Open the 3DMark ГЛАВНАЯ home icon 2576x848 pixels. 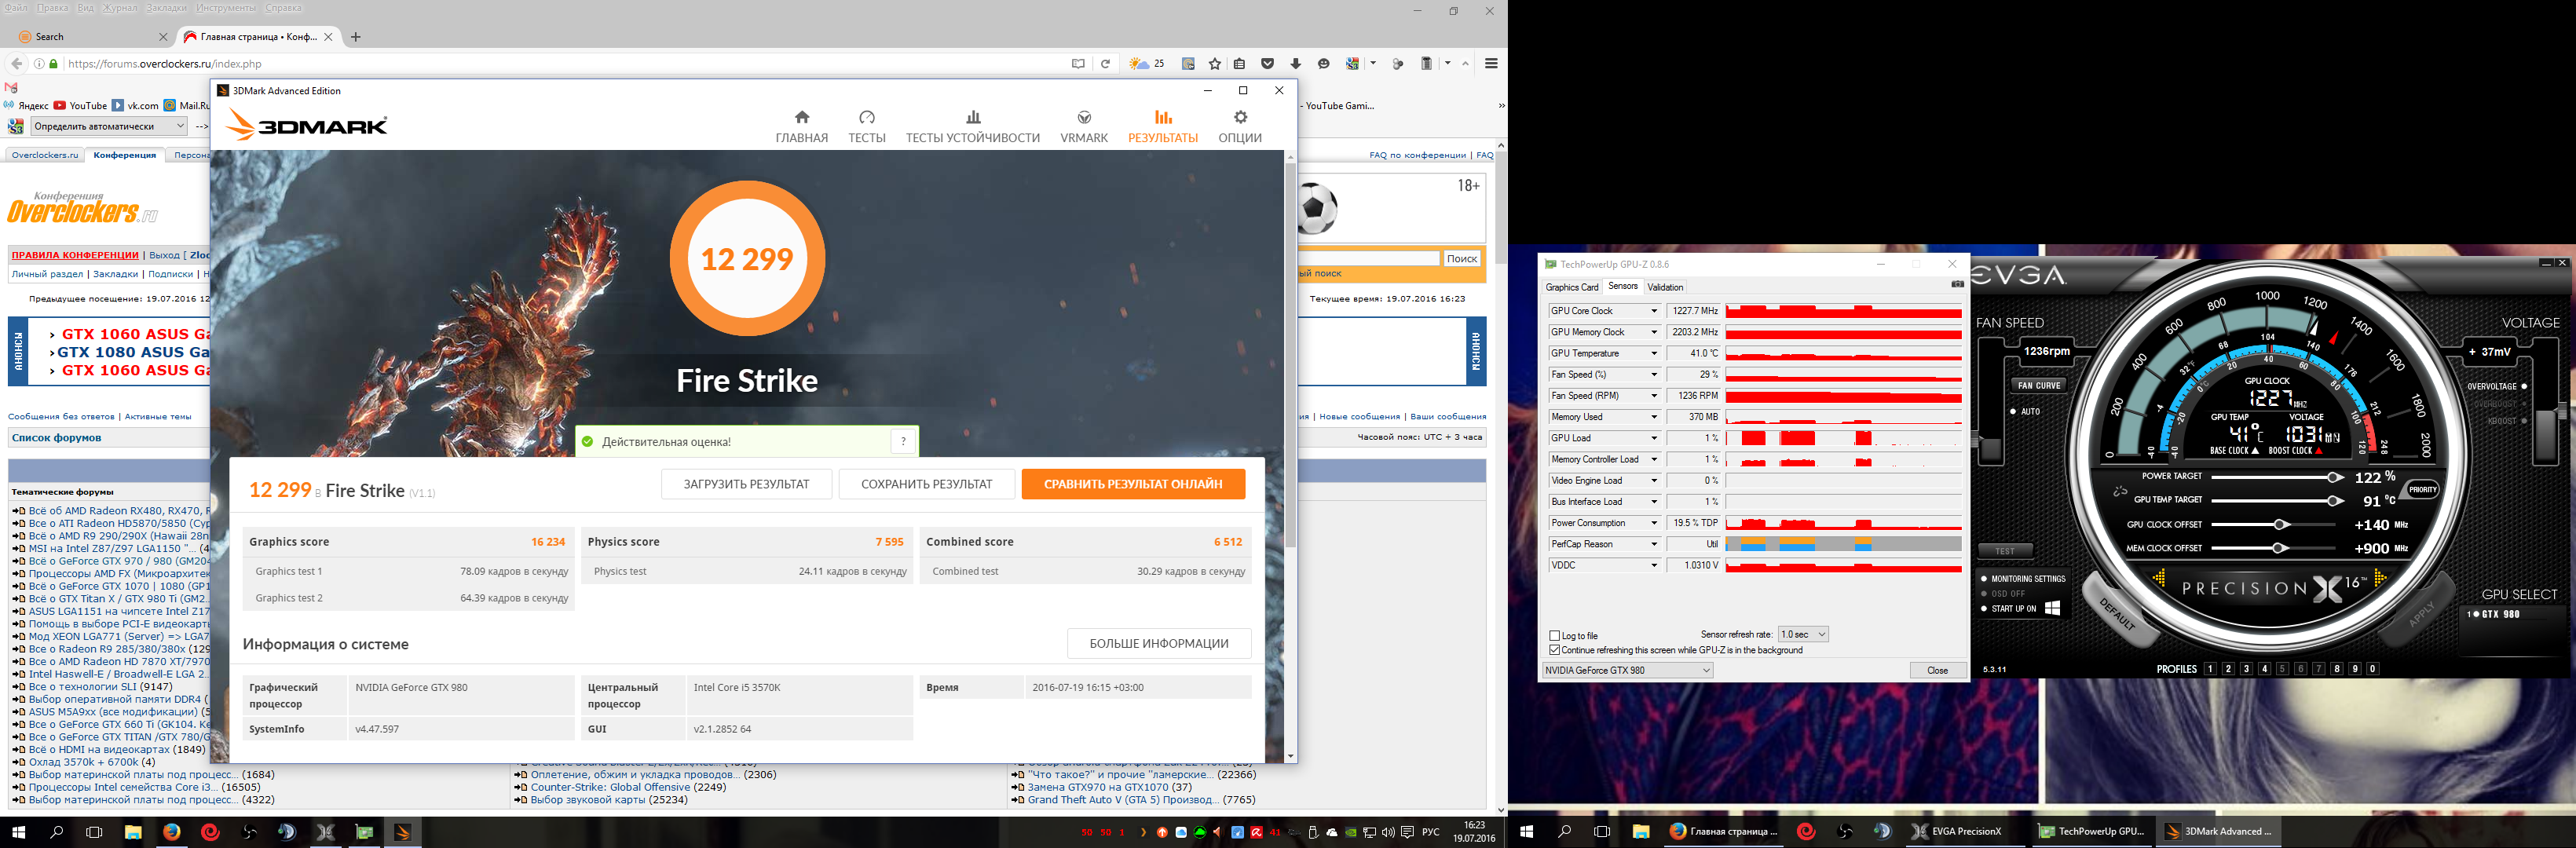[801, 118]
